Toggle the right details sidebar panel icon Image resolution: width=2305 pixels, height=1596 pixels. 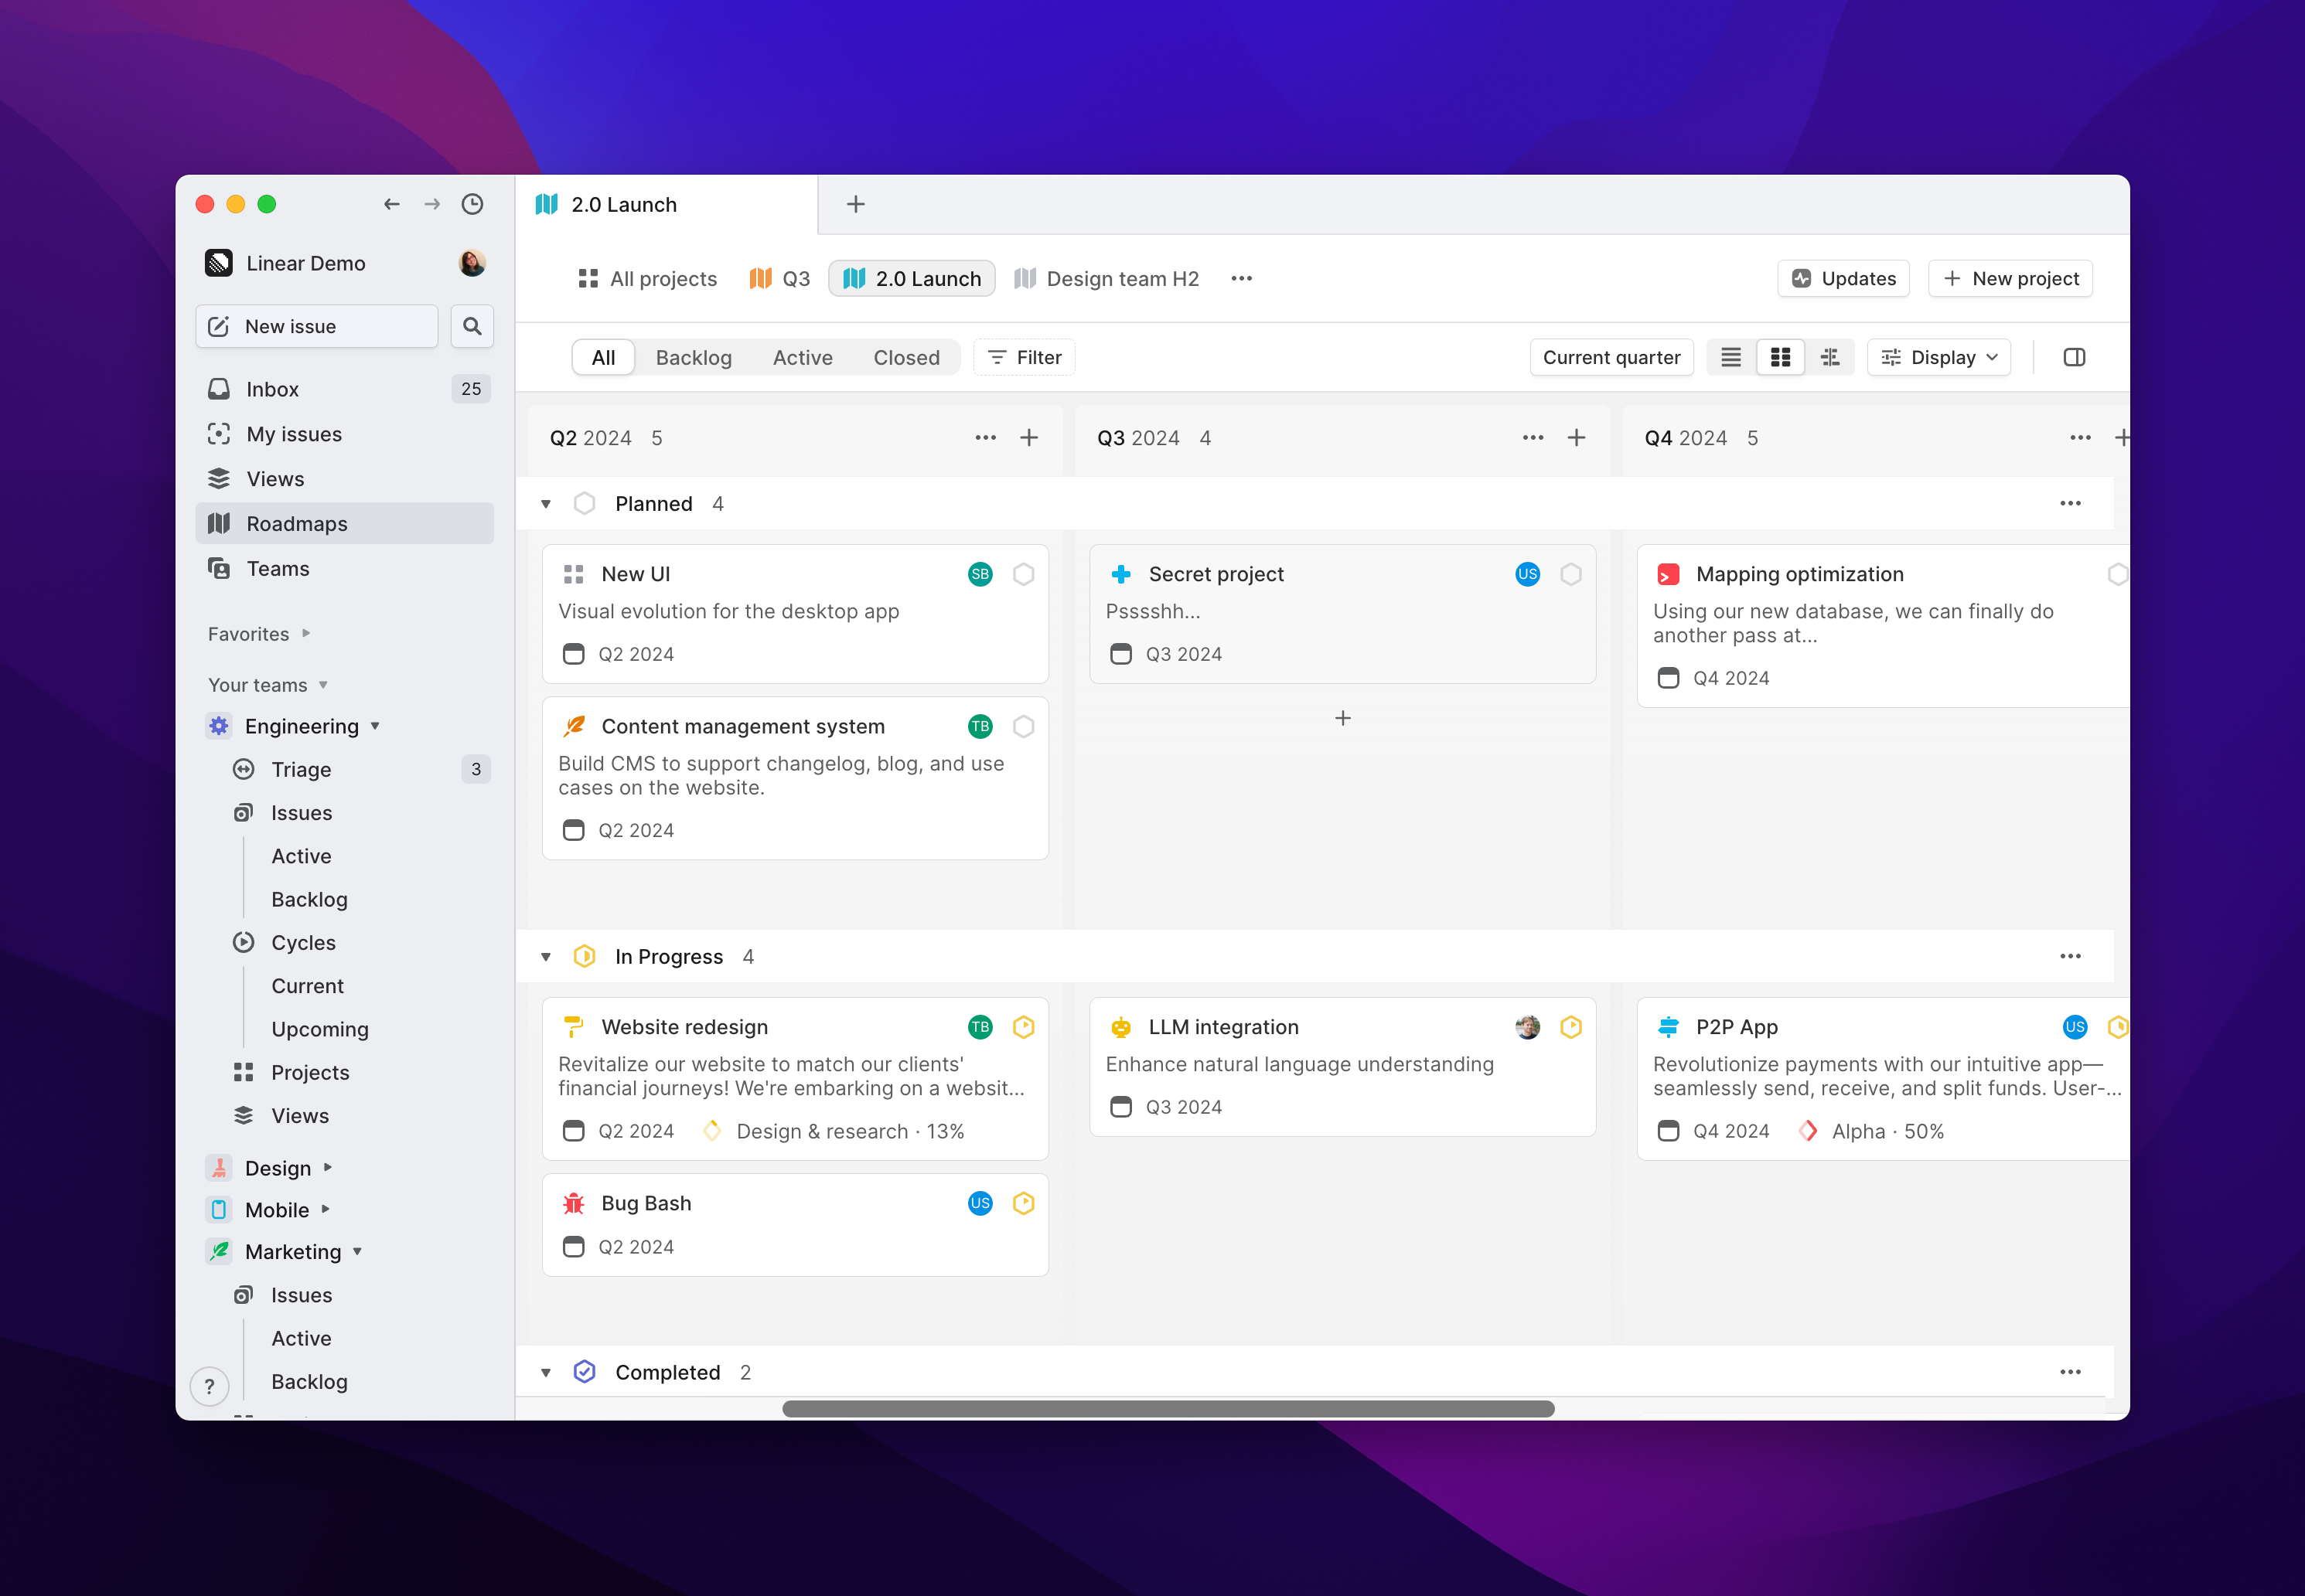tap(2074, 357)
